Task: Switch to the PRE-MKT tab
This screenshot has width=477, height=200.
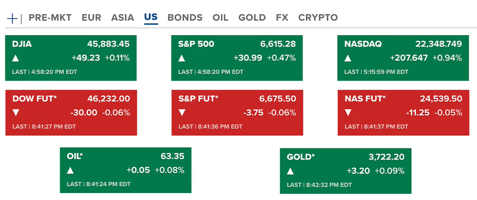Action: 50,17
